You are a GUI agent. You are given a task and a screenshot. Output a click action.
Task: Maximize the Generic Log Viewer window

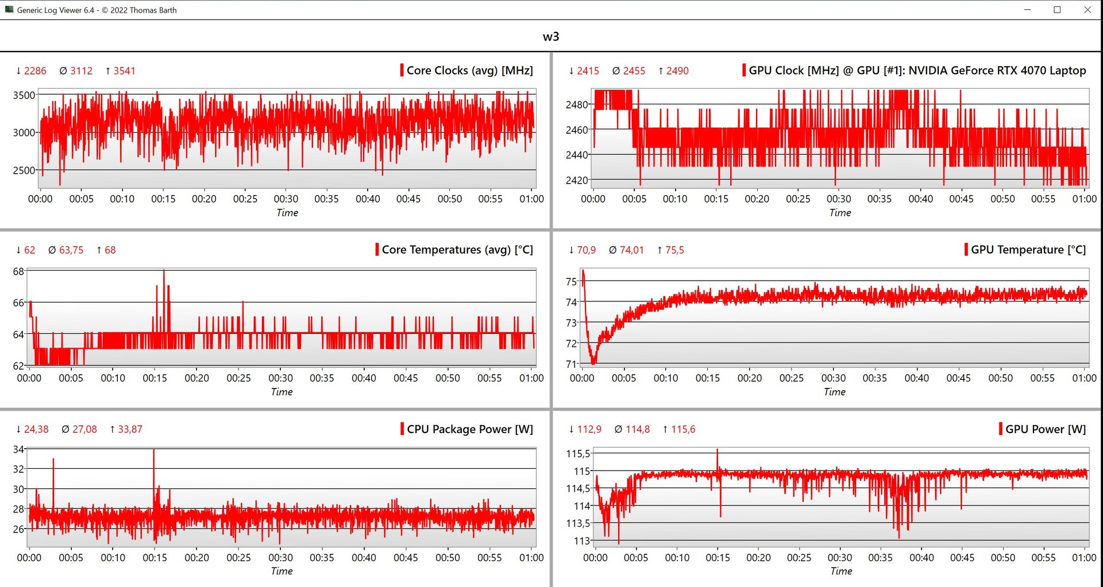coord(1057,10)
